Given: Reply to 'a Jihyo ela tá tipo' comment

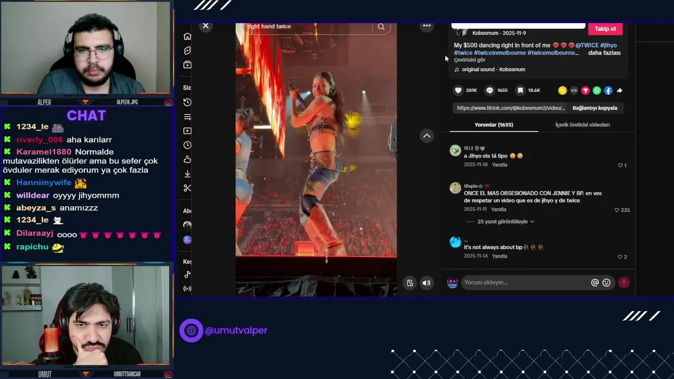Looking at the screenshot, I should coord(499,165).
